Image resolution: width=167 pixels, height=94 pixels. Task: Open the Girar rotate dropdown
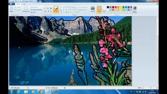click(33, 12)
